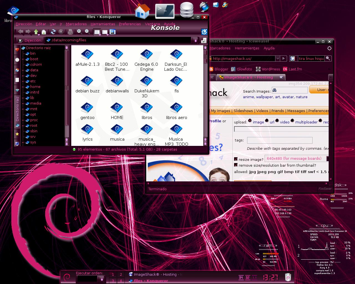The width and height of the screenshot is (355, 284).
Task: Open the Dirección menu in Konqueror
Action: click(24, 24)
